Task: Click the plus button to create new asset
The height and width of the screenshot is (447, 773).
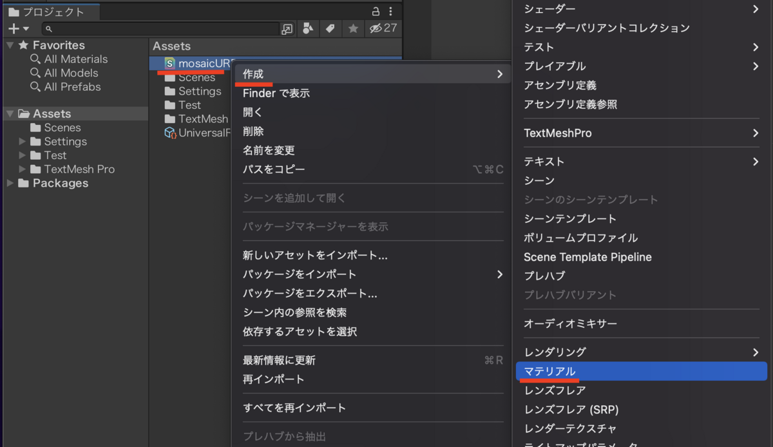Action: (13, 28)
